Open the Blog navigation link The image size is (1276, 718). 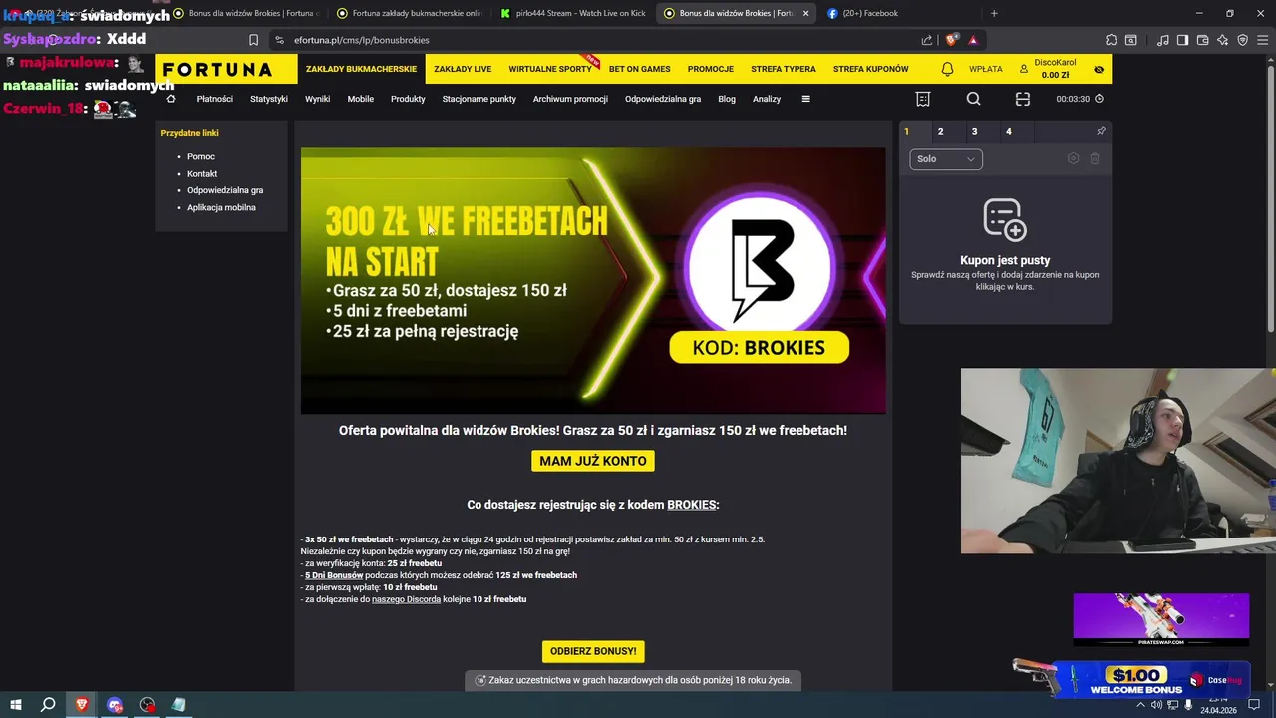click(727, 99)
